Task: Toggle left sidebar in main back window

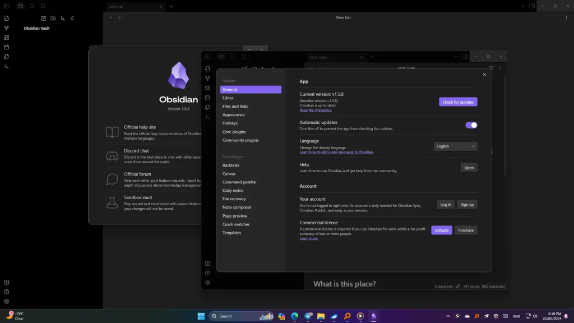Action: coord(7,6)
